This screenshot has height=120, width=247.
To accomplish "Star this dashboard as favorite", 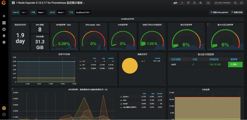I will (182, 3).
